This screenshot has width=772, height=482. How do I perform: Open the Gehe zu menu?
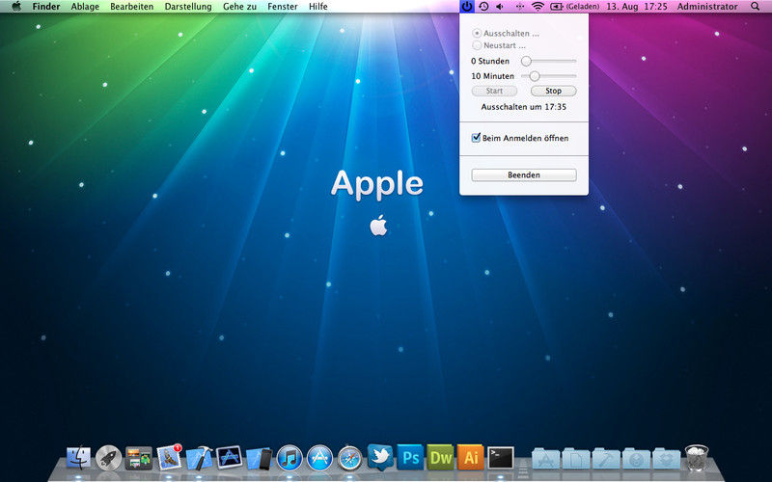tap(239, 7)
